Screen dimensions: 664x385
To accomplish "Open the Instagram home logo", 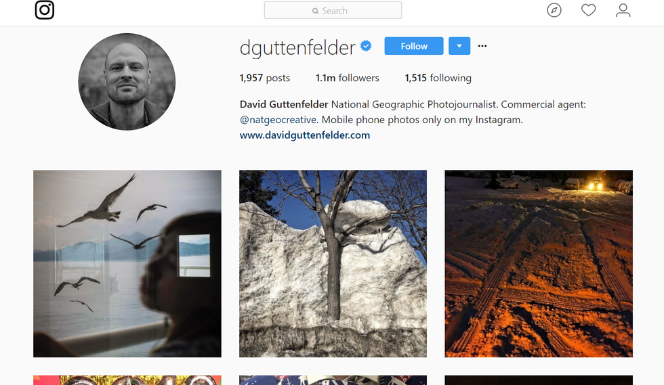I will 45,9.
